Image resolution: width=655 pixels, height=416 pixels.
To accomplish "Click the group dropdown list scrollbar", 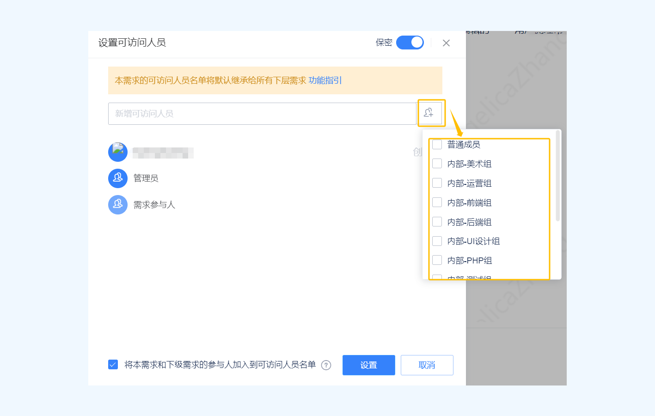I will pos(558,176).
